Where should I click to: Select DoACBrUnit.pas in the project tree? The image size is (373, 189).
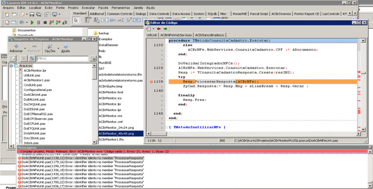[35, 95]
